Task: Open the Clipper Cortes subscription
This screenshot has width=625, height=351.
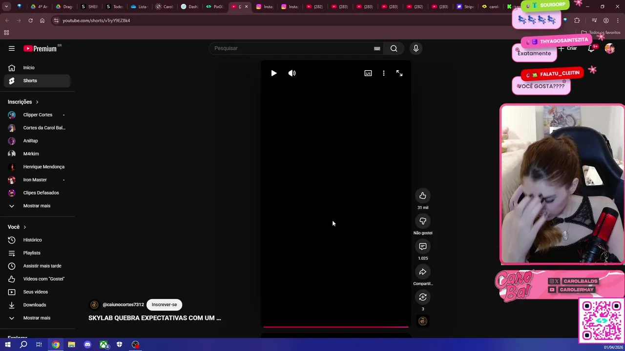Action: 37,115
